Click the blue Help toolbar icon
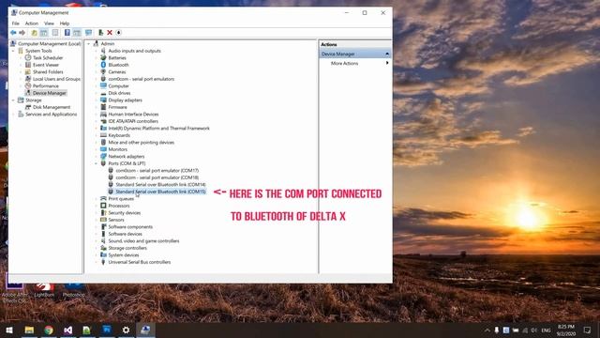600x338 pixels. (67, 33)
